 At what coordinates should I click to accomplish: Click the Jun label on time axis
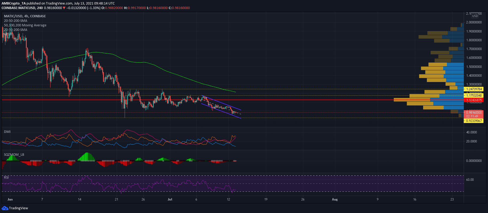(10, 199)
